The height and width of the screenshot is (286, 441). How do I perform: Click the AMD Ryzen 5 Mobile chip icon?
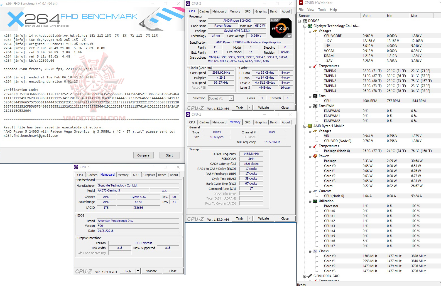coord(310,126)
